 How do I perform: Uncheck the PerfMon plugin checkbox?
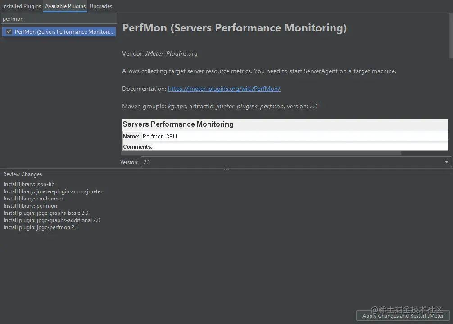point(9,32)
